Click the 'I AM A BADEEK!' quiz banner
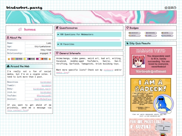Viewport: 182px width, 136px height. (151, 95)
